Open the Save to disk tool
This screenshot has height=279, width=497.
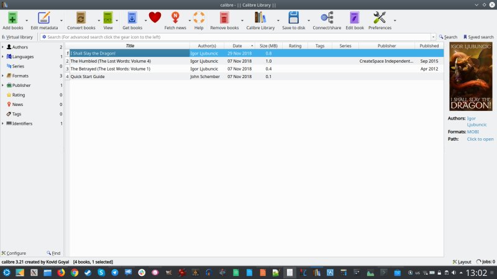[x=294, y=17]
